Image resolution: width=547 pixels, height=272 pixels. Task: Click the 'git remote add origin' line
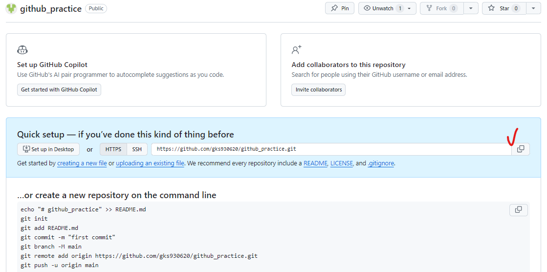[x=139, y=256]
